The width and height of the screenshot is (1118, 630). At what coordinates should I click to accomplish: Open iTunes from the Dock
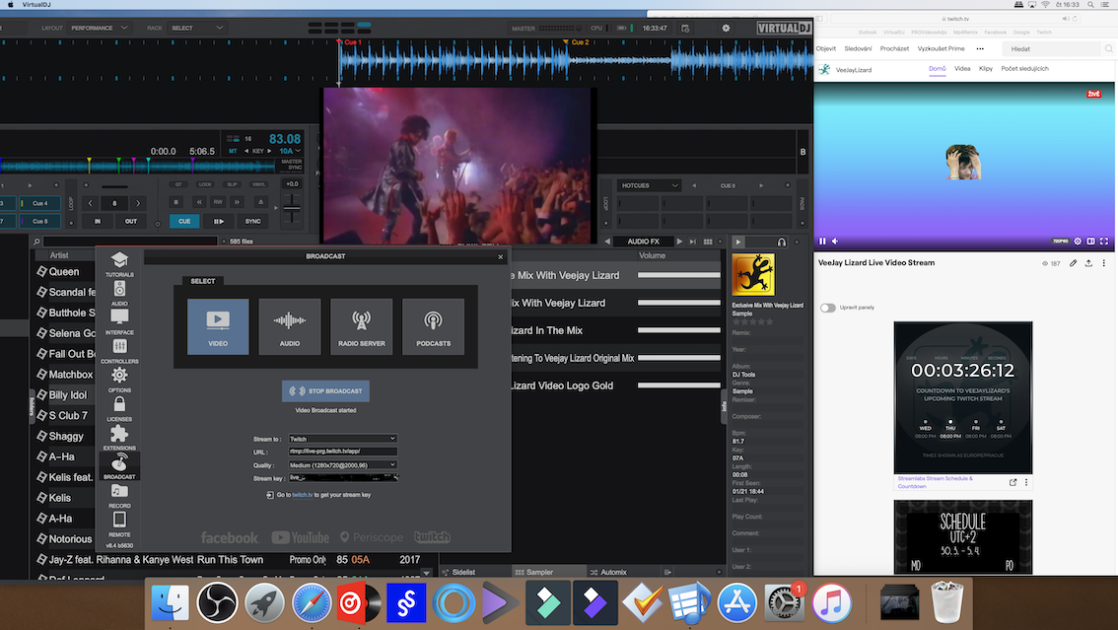coord(831,603)
